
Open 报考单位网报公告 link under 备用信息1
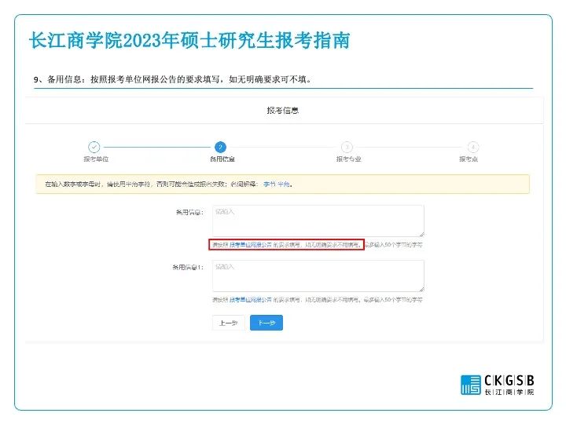[251, 300]
